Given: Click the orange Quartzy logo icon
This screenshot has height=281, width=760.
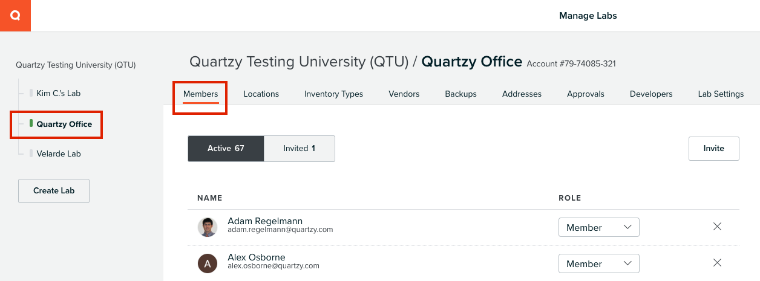Looking at the screenshot, I should coord(15,16).
